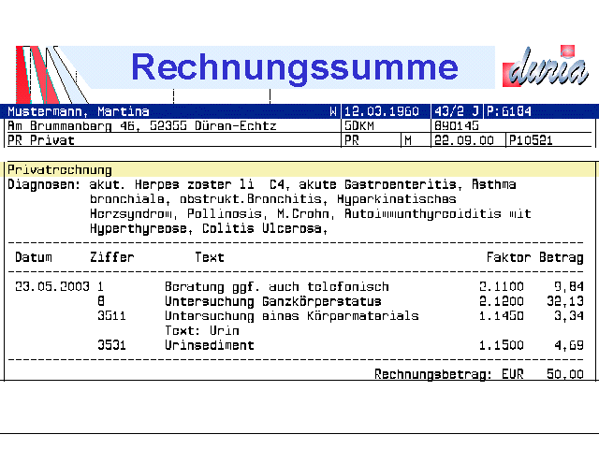Click the yellow Privatrechnung header bar
Viewport: 599px width, 449px height.
coord(299,170)
